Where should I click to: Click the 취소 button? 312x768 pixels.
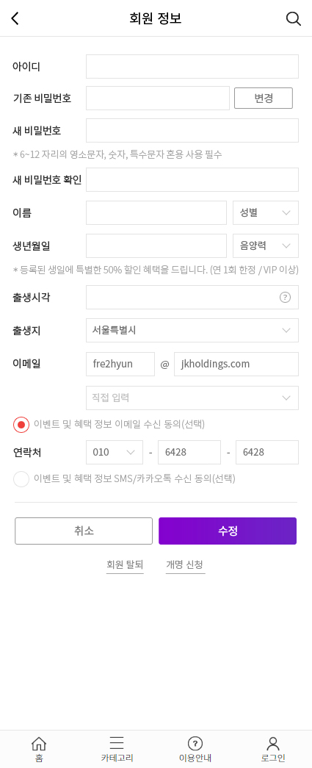(x=84, y=531)
